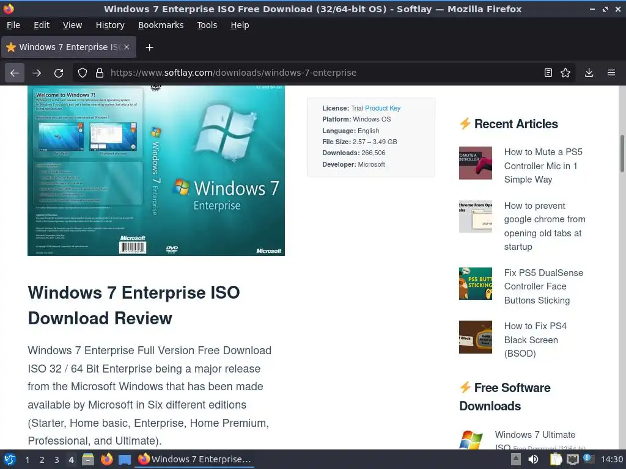Open How to Fix PS4 Black Screen article
626x469 pixels.
[535, 340]
